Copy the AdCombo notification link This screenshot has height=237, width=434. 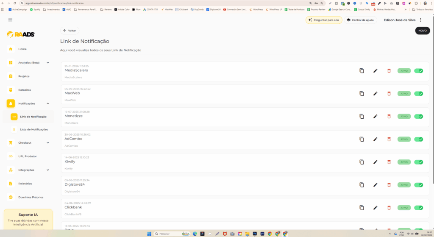(x=362, y=139)
